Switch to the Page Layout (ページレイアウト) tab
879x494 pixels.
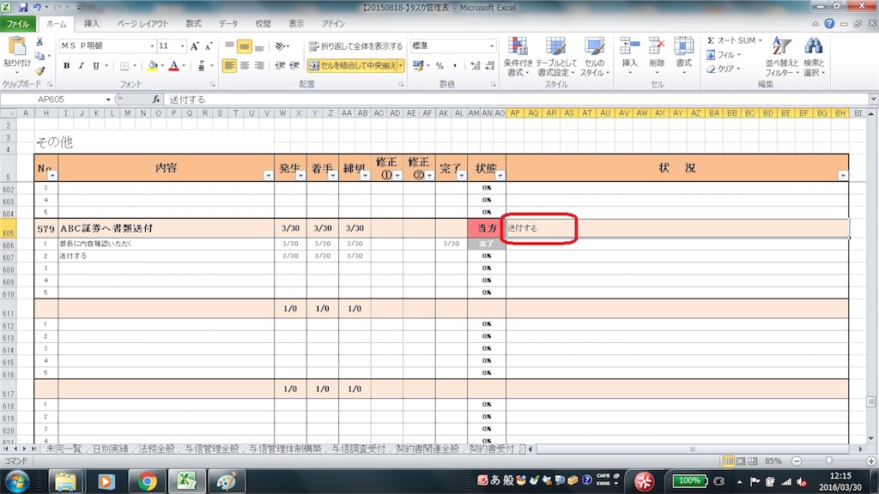(142, 24)
